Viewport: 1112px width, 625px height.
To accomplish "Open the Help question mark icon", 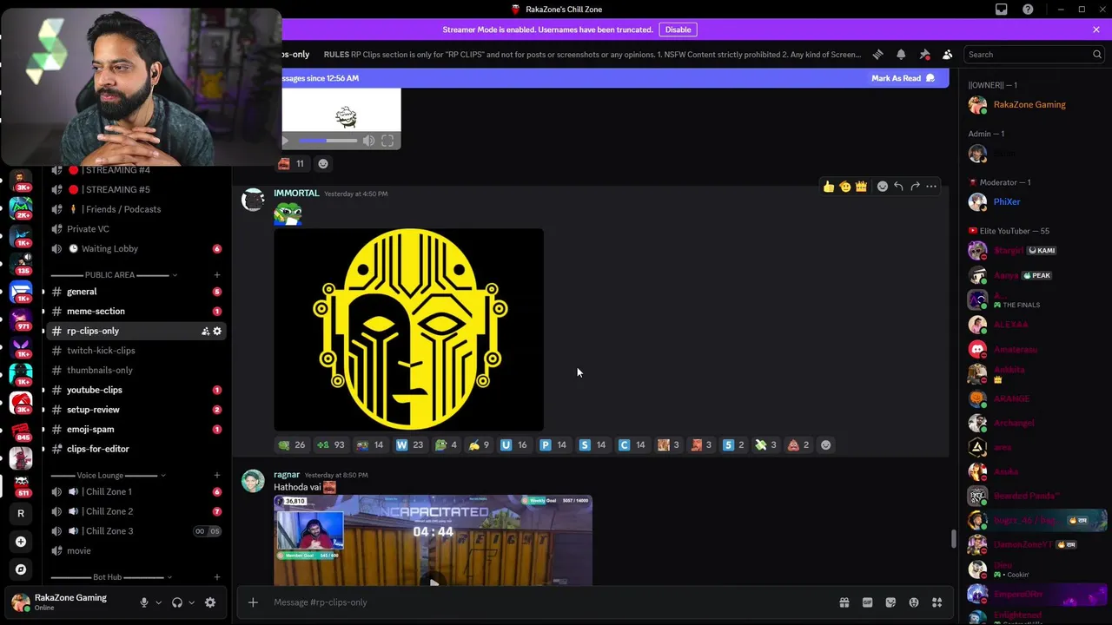I will (x=1028, y=10).
